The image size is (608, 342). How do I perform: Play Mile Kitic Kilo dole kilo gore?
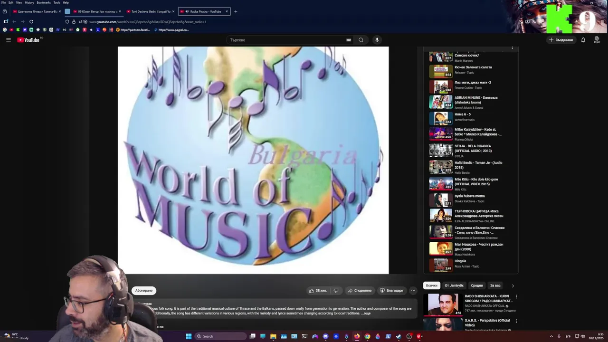466,184
